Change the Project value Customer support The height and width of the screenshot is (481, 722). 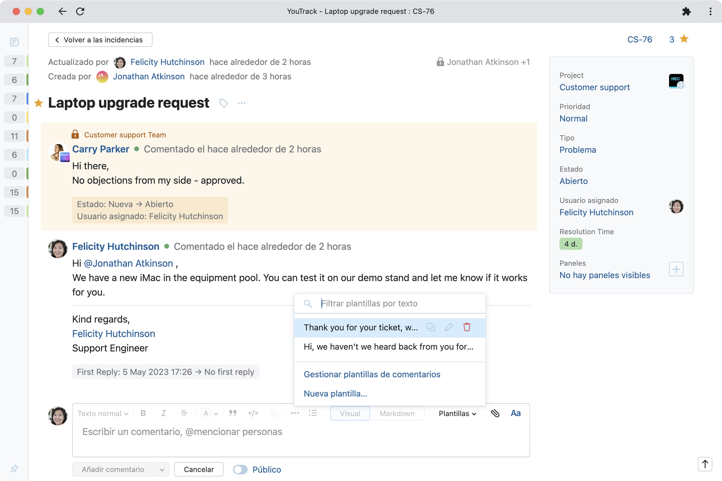[x=594, y=87]
